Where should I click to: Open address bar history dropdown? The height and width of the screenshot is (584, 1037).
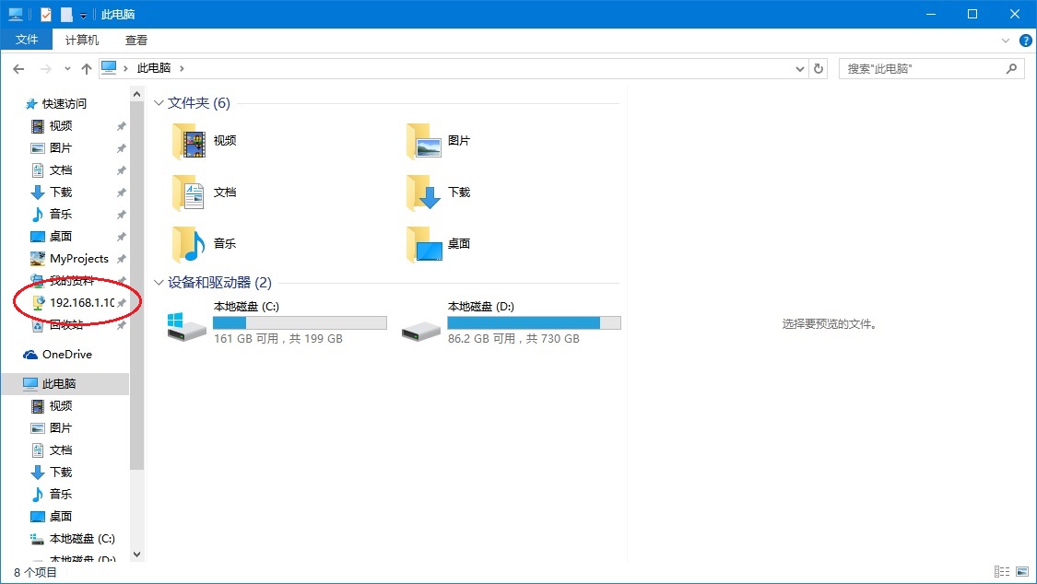click(799, 68)
